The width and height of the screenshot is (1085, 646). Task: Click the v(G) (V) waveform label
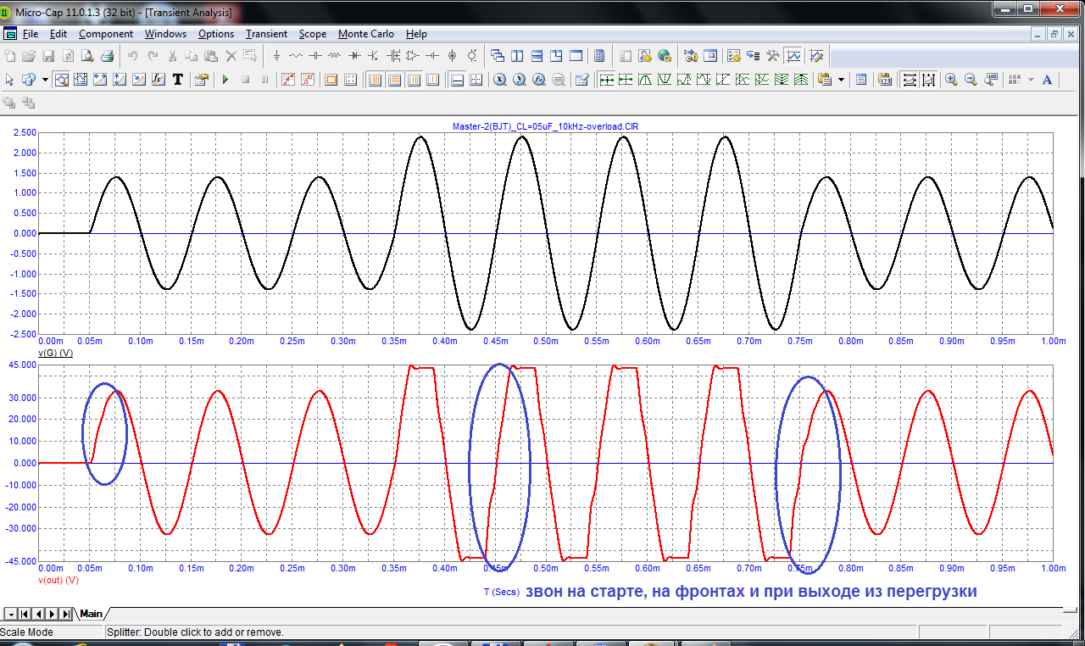[55, 352]
